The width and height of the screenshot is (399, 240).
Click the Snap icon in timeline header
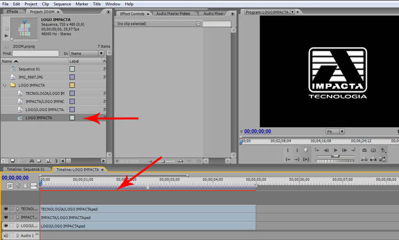tap(10, 186)
